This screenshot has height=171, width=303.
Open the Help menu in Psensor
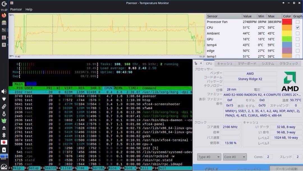[29, 9]
